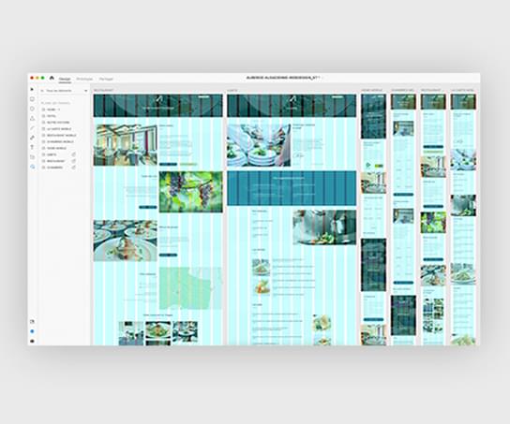Pick the Artboard tool
510x424 pixels.
(32, 157)
